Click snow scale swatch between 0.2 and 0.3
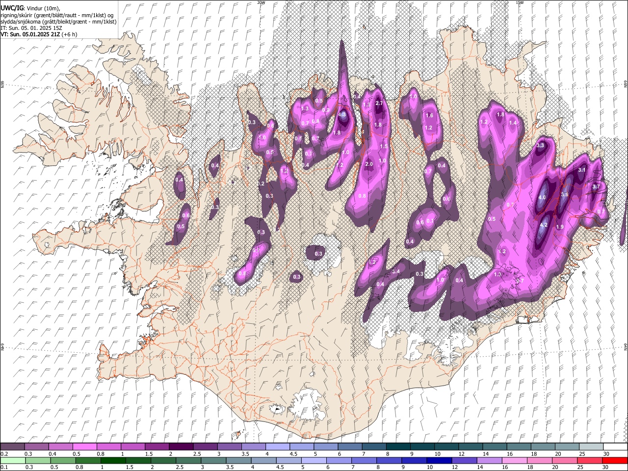The width and height of the screenshot is (628, 471). 12,446
